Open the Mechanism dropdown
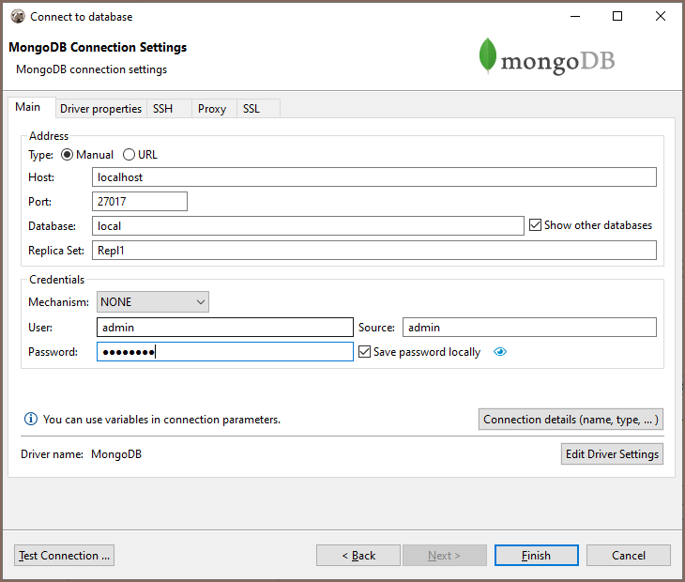The width and height of the screenshot is (685, 582). click(153, 302)
